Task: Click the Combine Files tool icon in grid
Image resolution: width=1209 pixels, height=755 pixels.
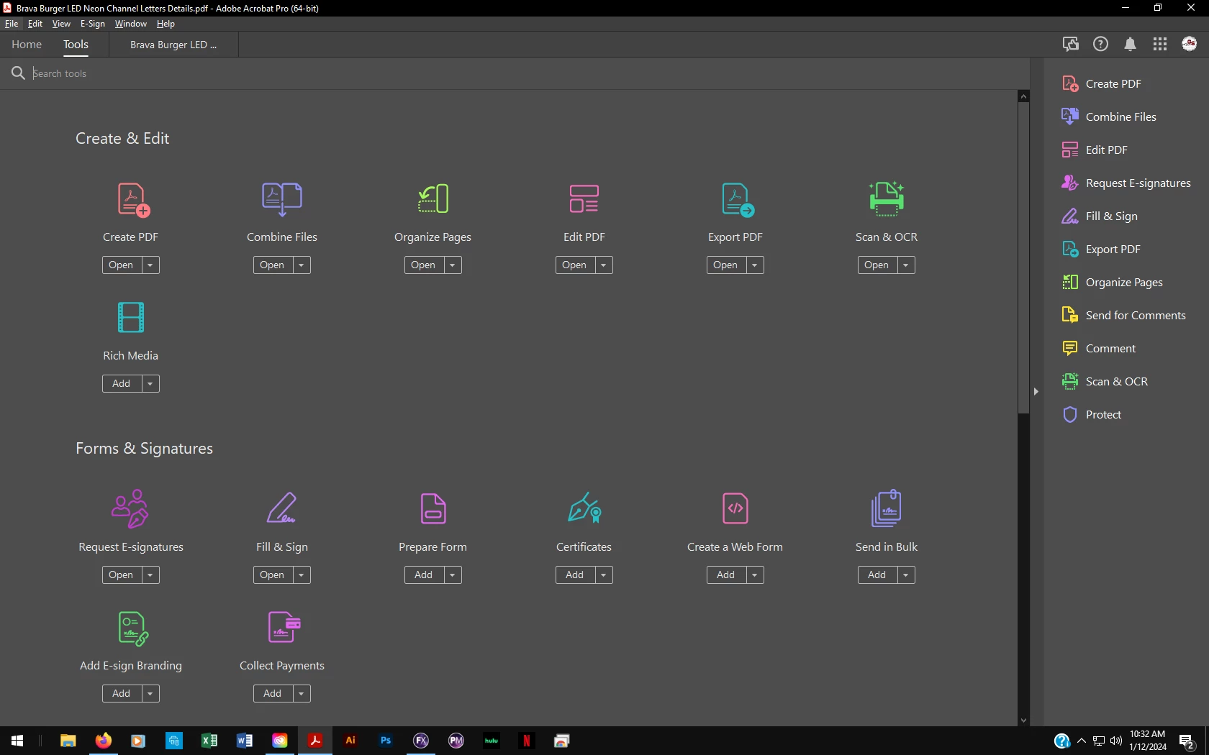Action: [282, 200]
